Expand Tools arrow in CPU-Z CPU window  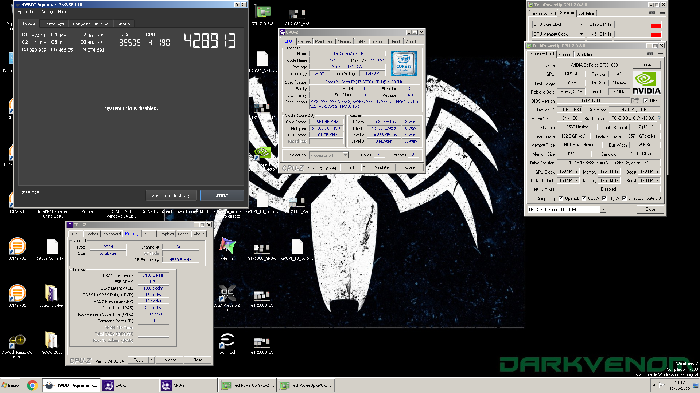tap(363, 167)
